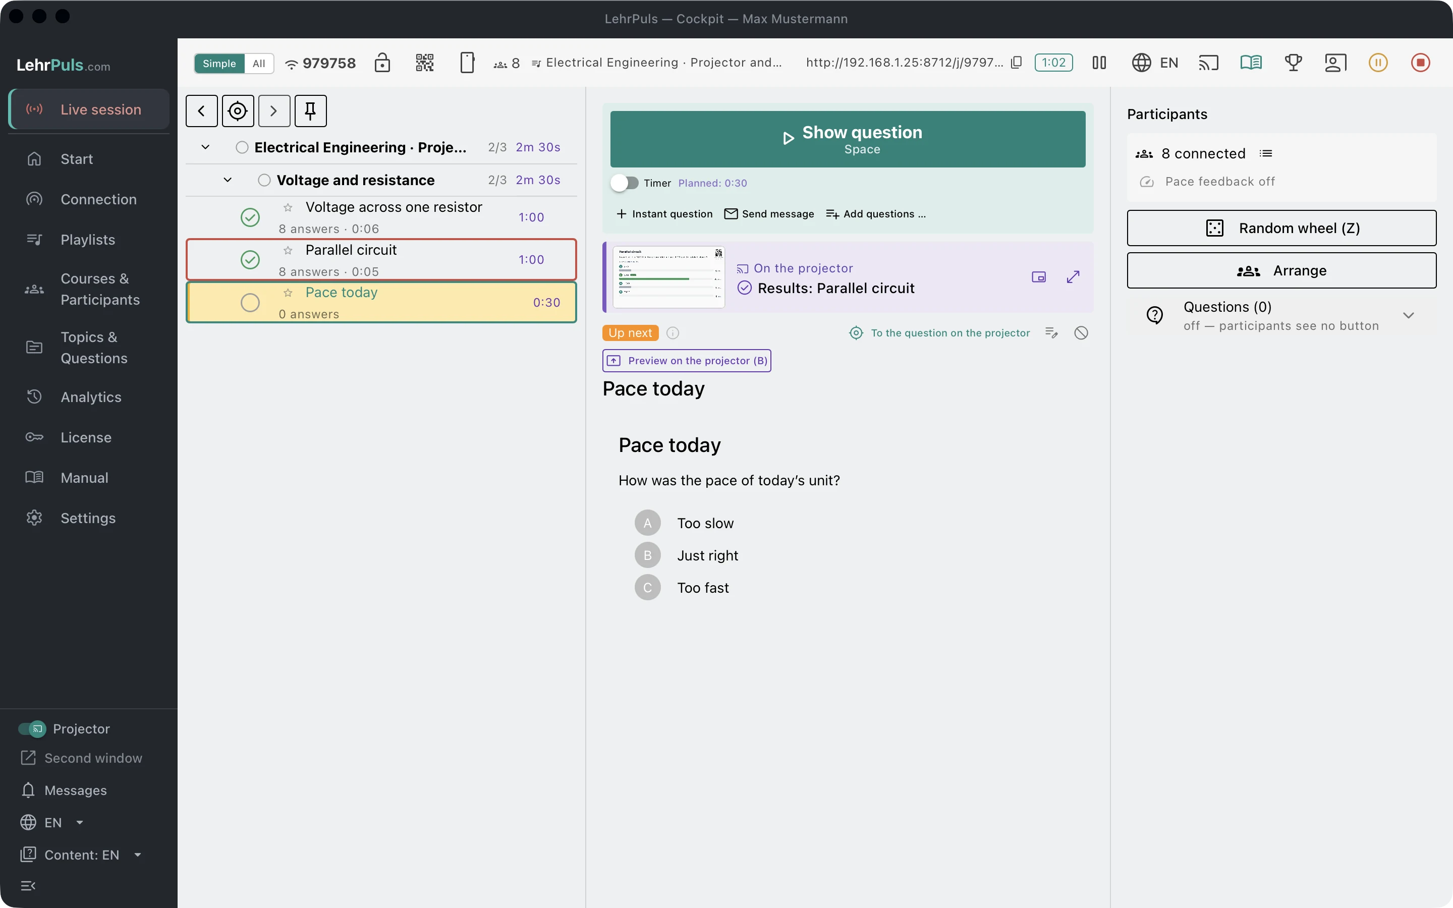Screen dimensions: 1453x908
Task: Open the Random wheel (Z) button
Action: point(1281,228)
